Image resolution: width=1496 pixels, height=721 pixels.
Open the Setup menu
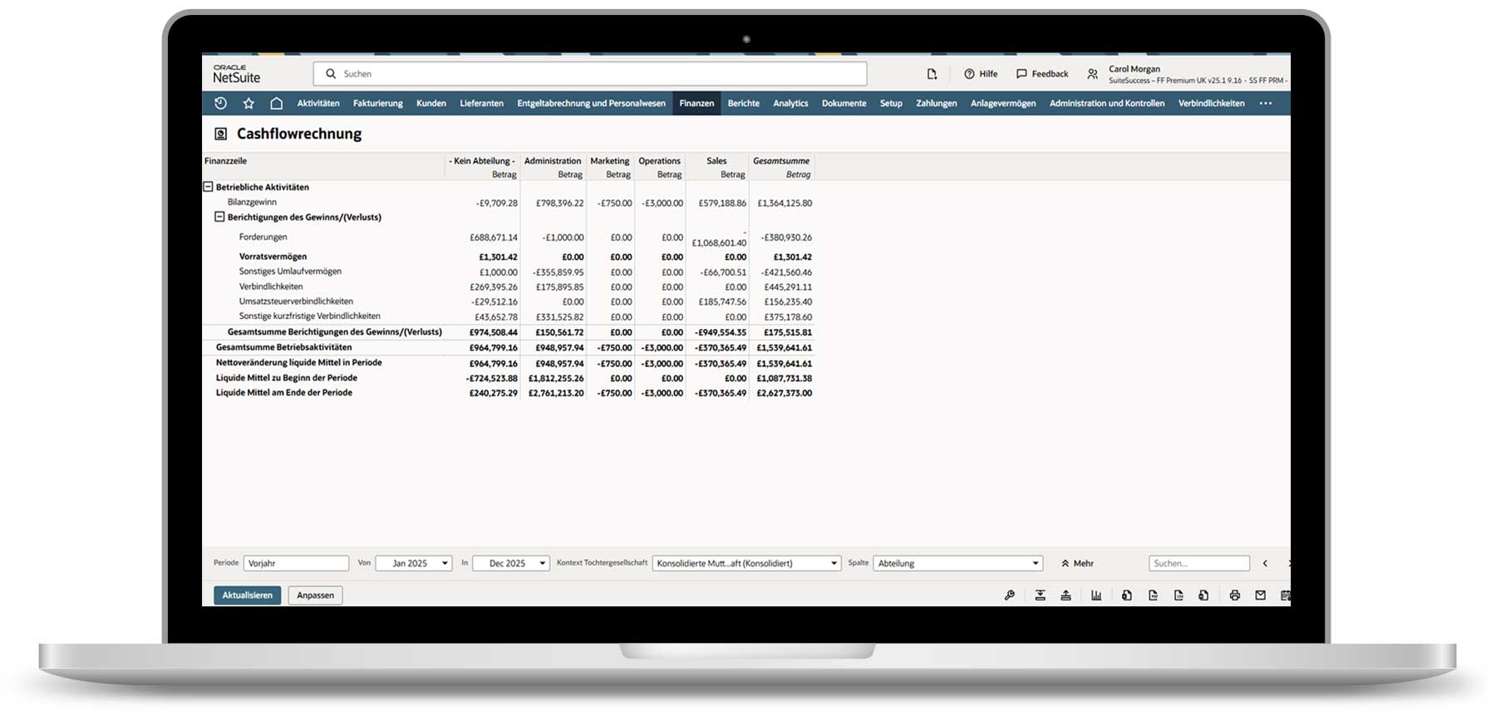pyautogui.click(x=891, y=103)
